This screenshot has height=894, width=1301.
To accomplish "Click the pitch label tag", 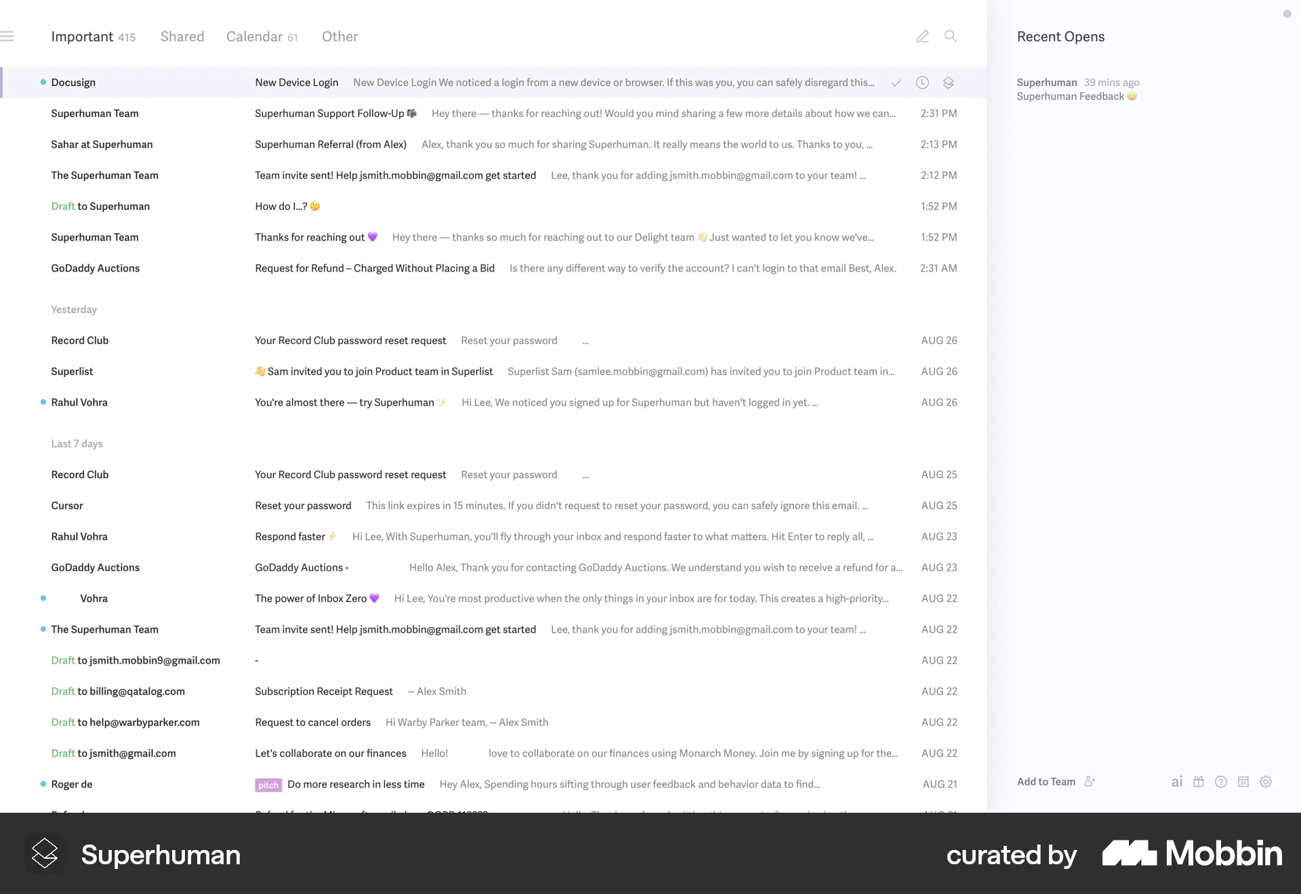I will pyautogui.click(x=268, y=785).
